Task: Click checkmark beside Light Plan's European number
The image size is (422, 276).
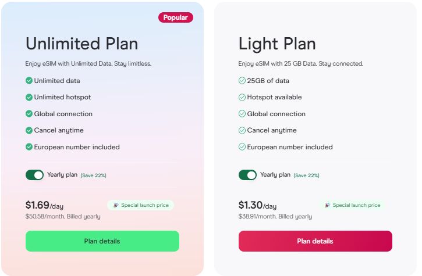Action: click(x=242, y=147)
